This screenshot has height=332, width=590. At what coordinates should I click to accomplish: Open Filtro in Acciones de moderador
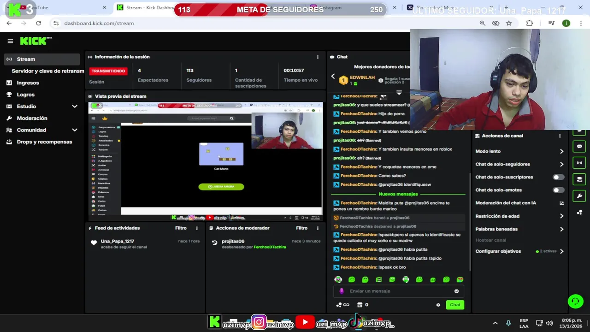(301, 228)
